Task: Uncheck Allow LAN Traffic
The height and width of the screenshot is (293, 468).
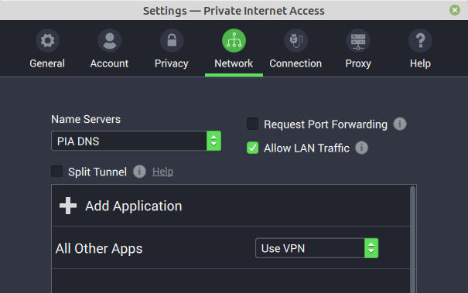Action: click(x=252, y=148)
